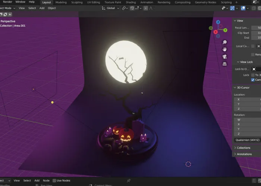Click the dim green negative Y gizmo ball
This screenshot has height=186, width=261.
211,28
